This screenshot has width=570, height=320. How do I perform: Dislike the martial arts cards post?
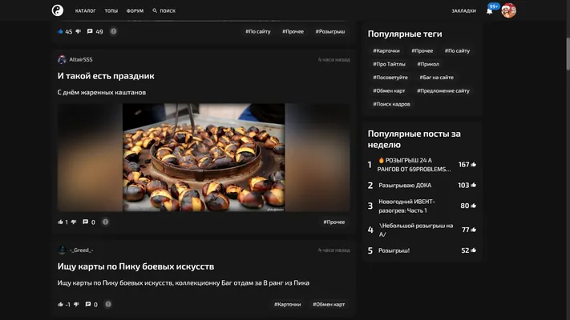76,304
